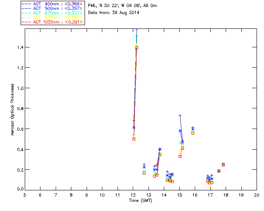The width and height of the screenshot is (264, 211).
Task: Click the green diamond marker near 1.5
Action: 137,36
